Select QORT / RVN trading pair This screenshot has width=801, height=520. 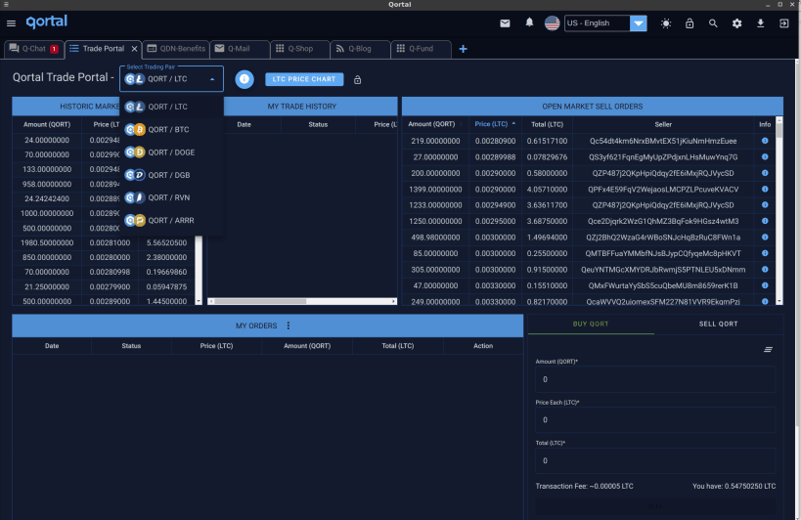[x=172, y=197]
